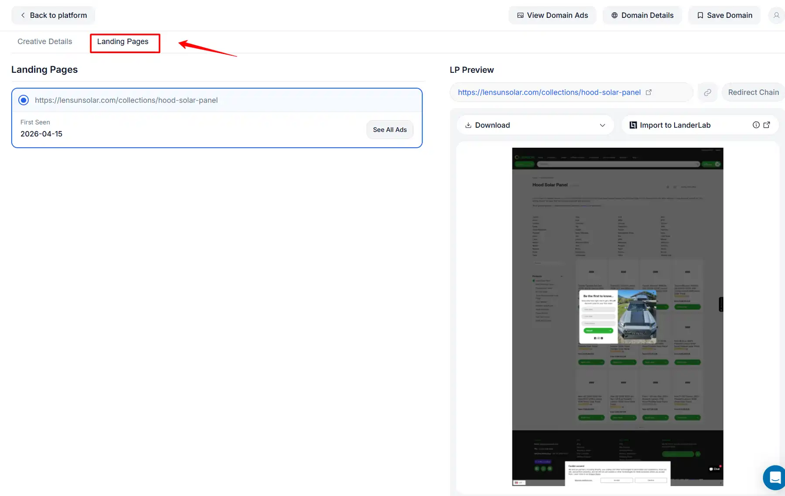Click the landing page preview thumbnail
The height and width of the screenshot is (496, 785).
click(617, 316)
